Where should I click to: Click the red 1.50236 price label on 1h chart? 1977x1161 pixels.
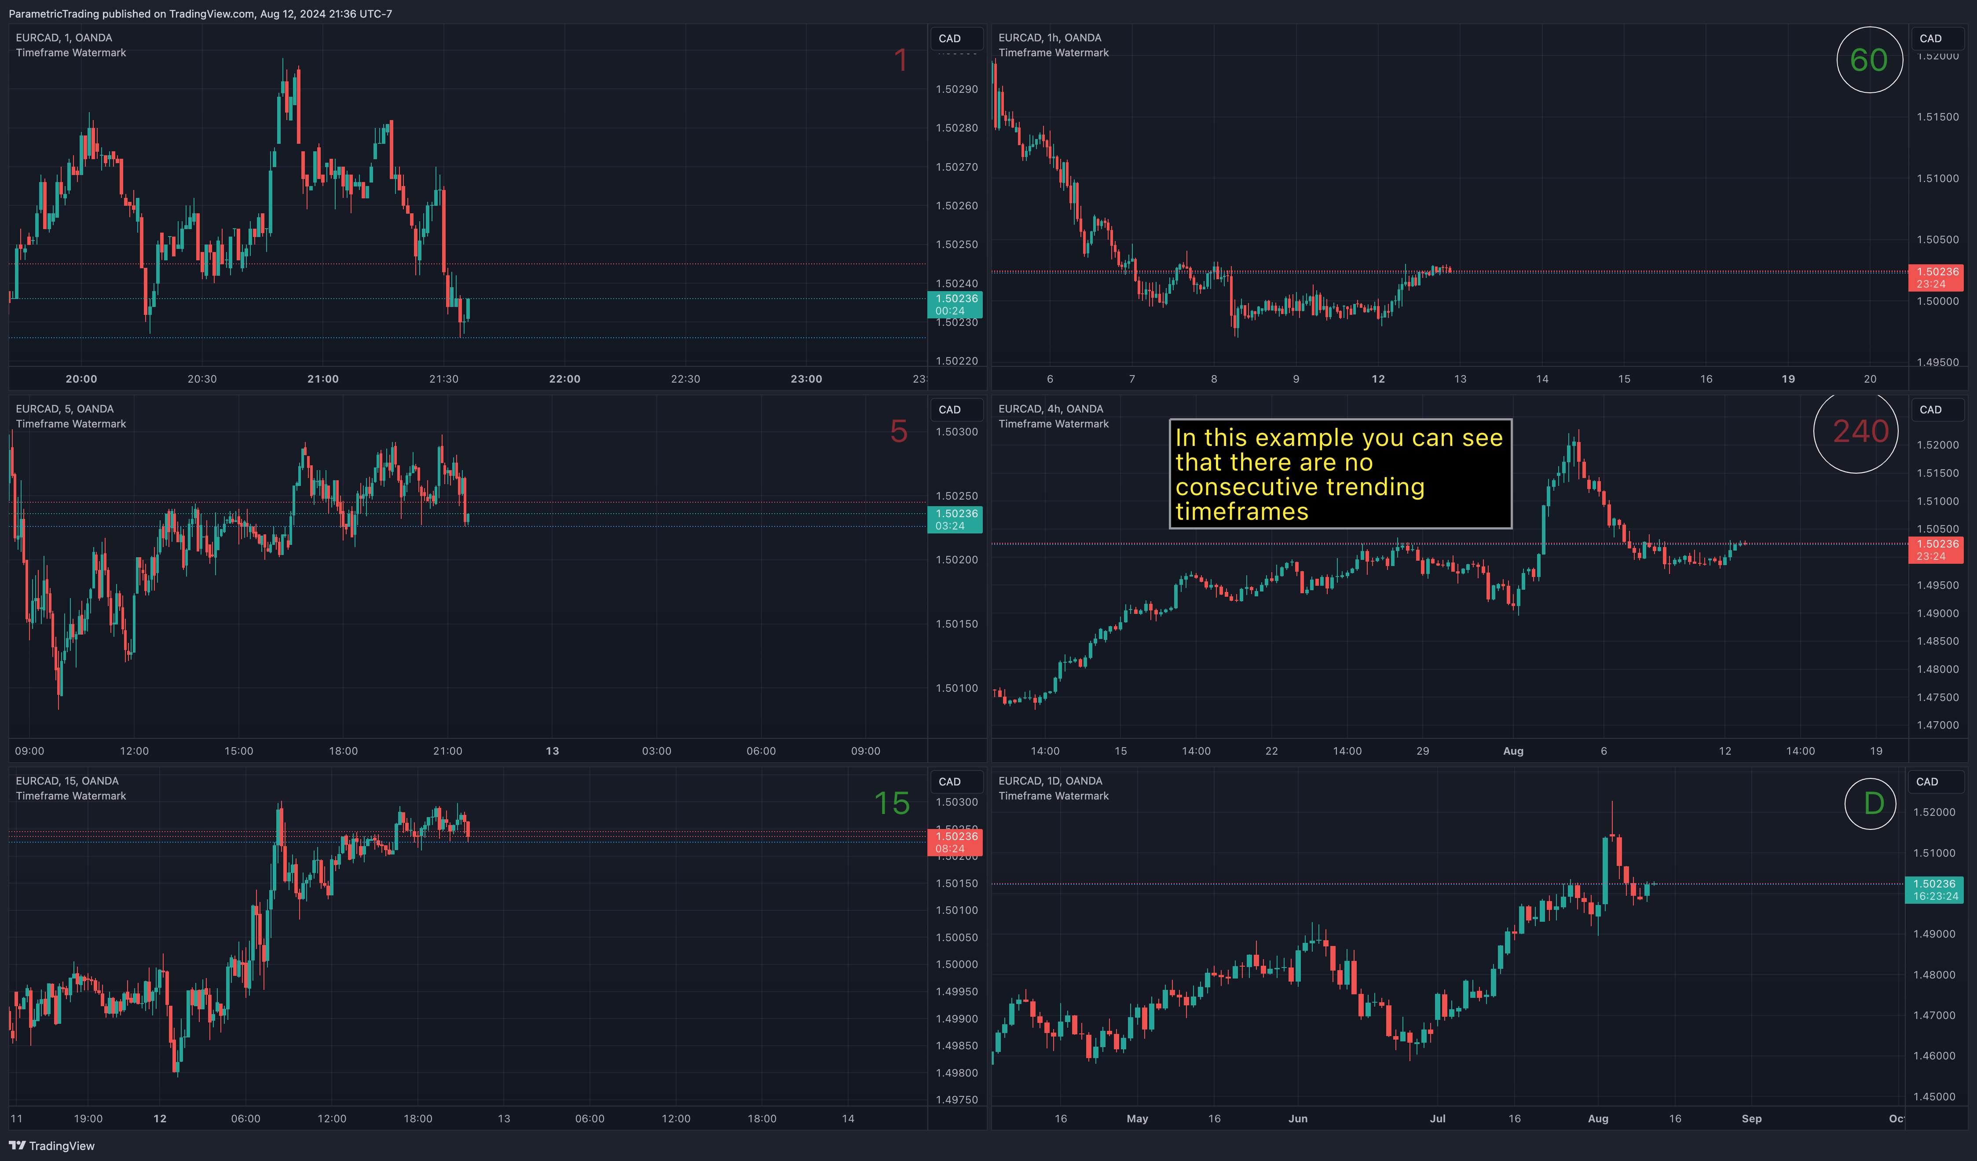click(1936, 277)
